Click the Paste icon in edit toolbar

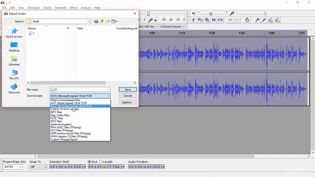[x=207, y=20]
